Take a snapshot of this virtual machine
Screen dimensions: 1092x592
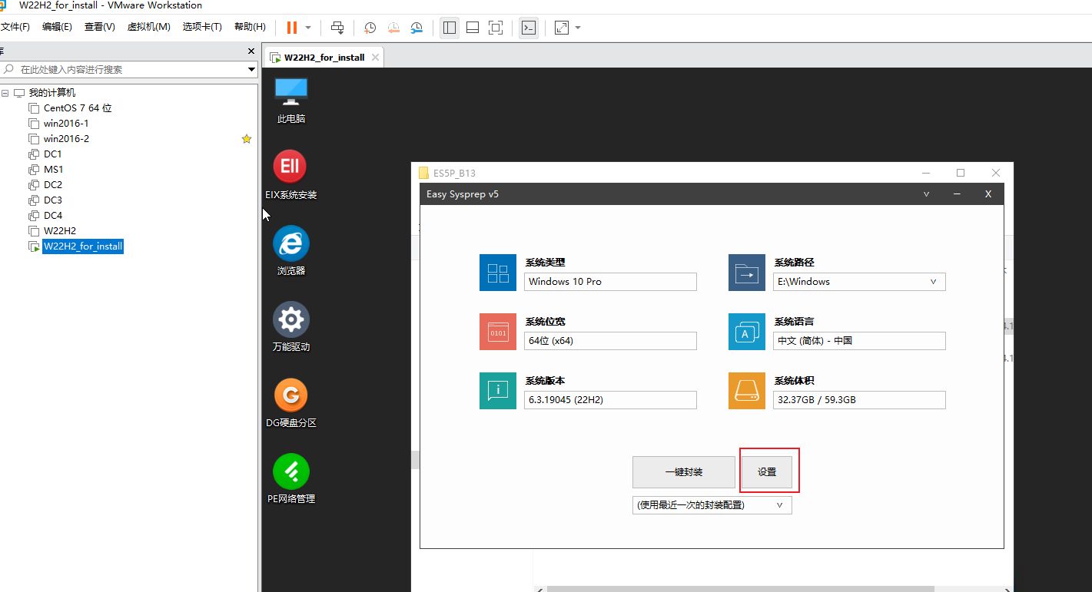[370, 28]
